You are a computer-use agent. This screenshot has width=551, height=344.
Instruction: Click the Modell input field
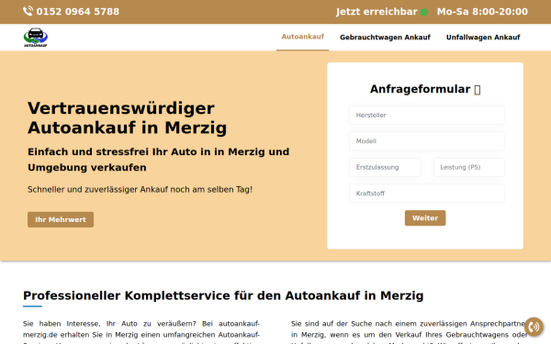[x=427, y=141]
